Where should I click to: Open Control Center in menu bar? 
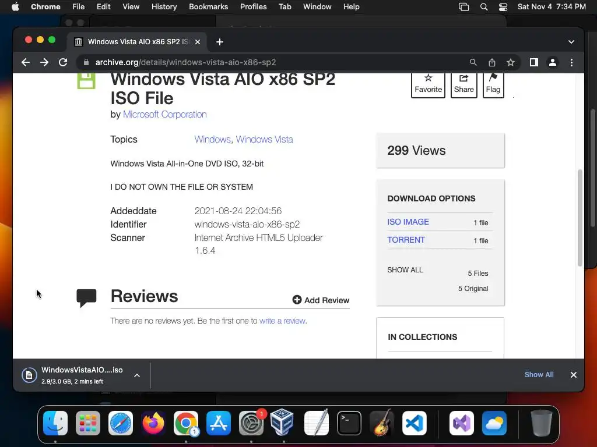click(503, 7)
